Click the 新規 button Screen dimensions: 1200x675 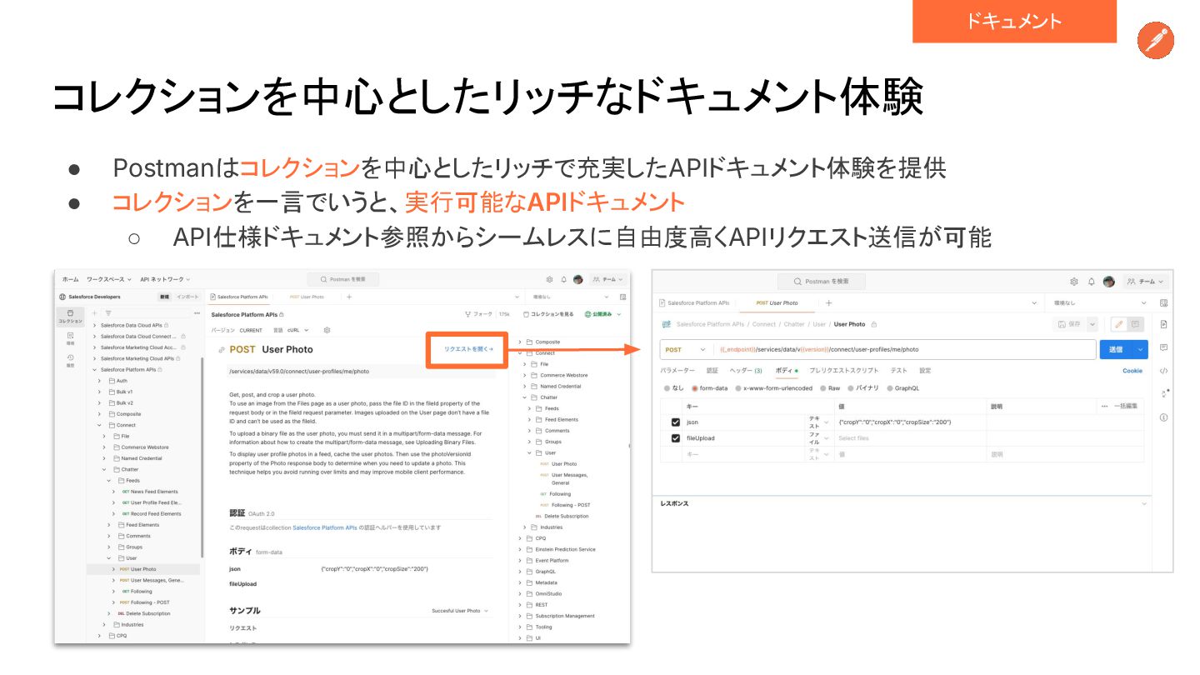[x=164, y=297]
